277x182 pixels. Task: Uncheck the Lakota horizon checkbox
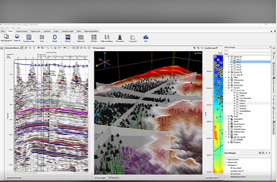point(235,103)
